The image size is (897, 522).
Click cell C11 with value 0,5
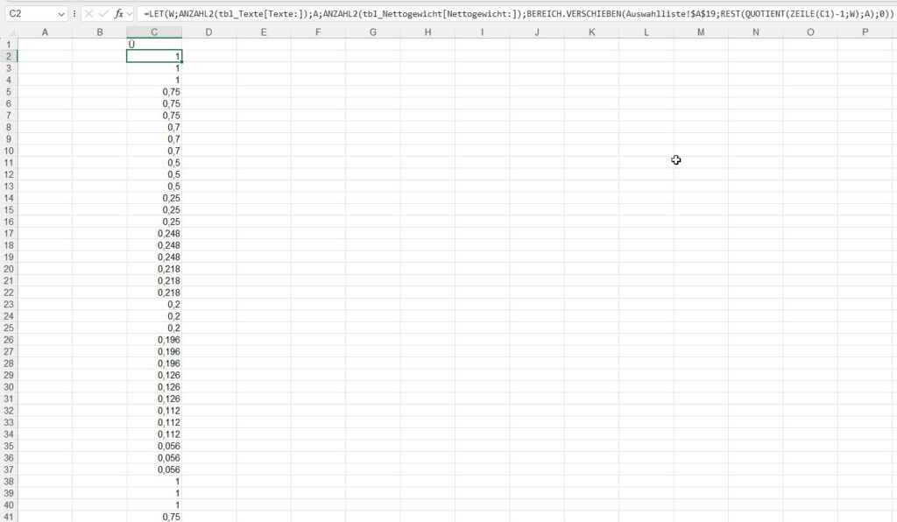point(154,162)
